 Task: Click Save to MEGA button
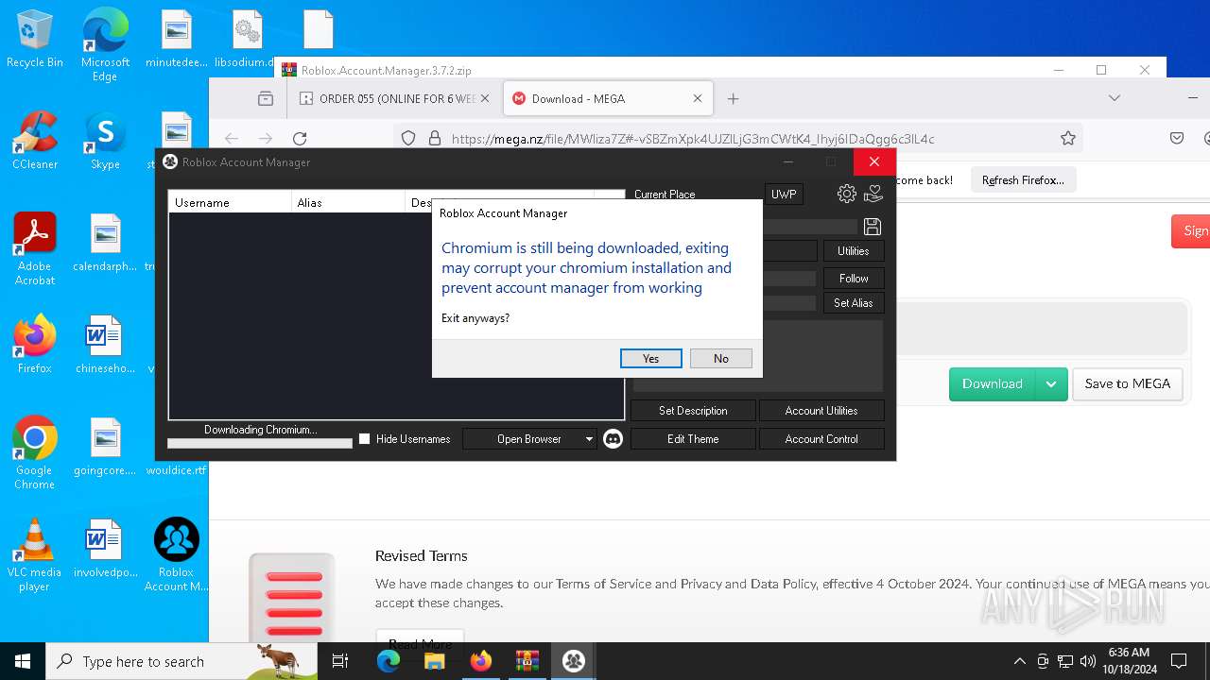tap(1128, 384)
